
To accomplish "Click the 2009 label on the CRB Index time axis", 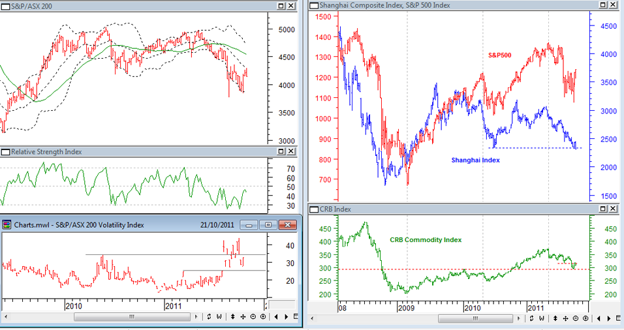I will pyautogui.click(x=406, y=308).
